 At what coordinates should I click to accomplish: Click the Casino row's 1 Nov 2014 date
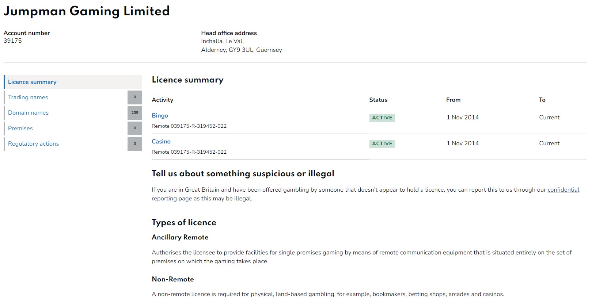coord(463,143)
